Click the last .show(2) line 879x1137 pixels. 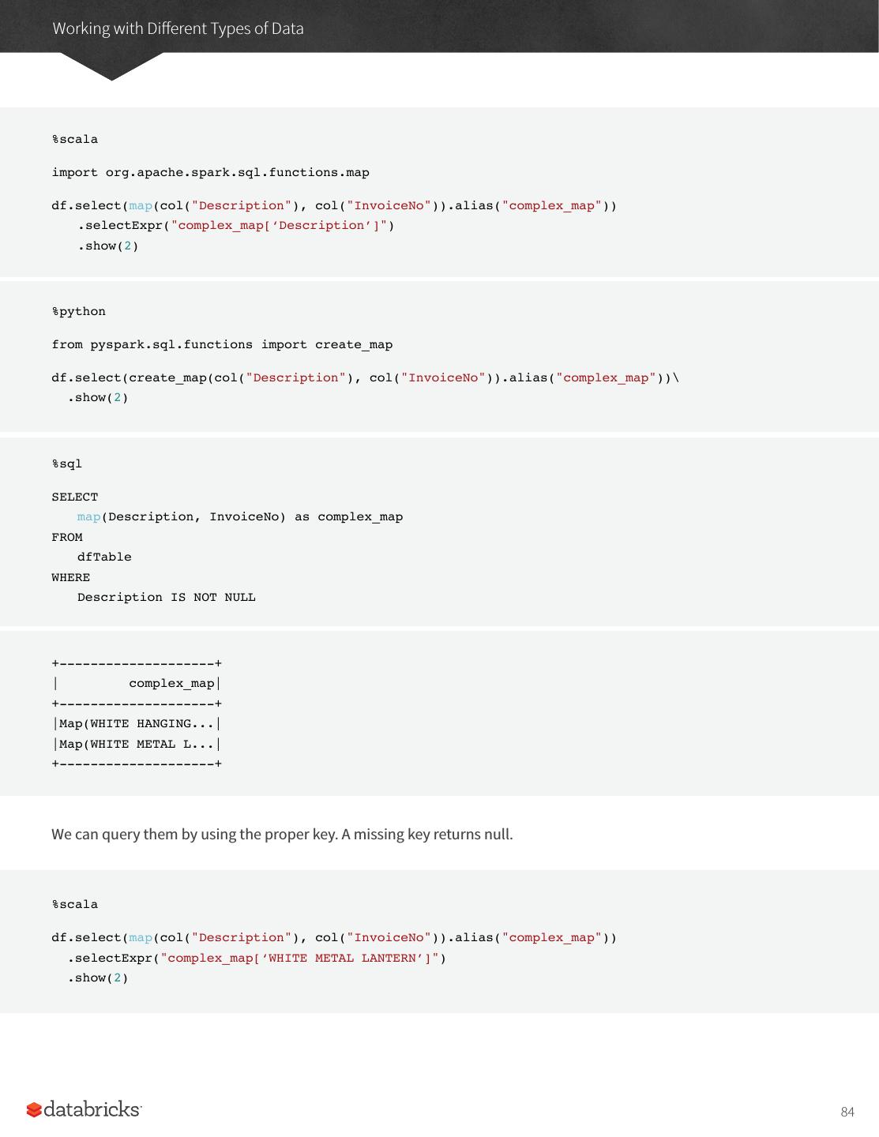[98, 978]
